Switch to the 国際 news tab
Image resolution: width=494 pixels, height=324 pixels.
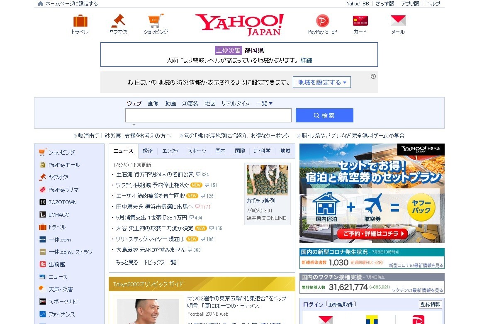pyautogui.click(x=240, y=151)
